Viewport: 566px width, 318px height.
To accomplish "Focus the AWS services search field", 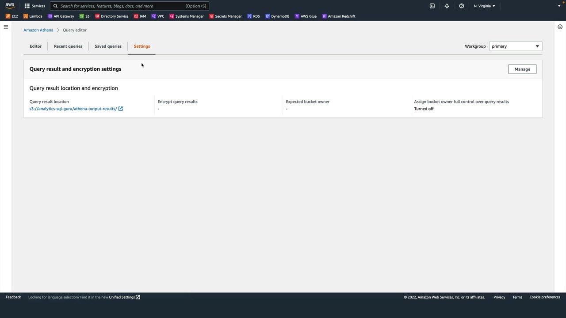I will pyautogui.click(x=129, y=6).
